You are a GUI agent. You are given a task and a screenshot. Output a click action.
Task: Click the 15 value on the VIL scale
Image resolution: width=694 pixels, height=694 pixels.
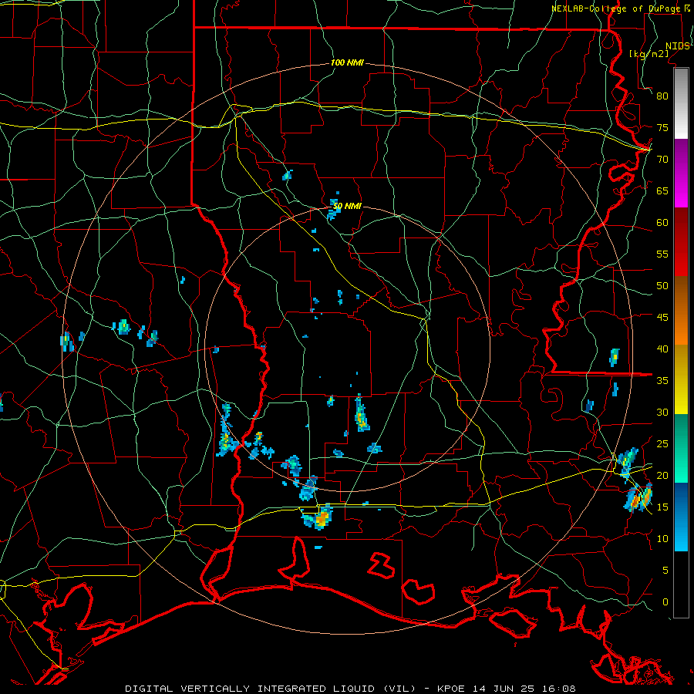point(662,507)
